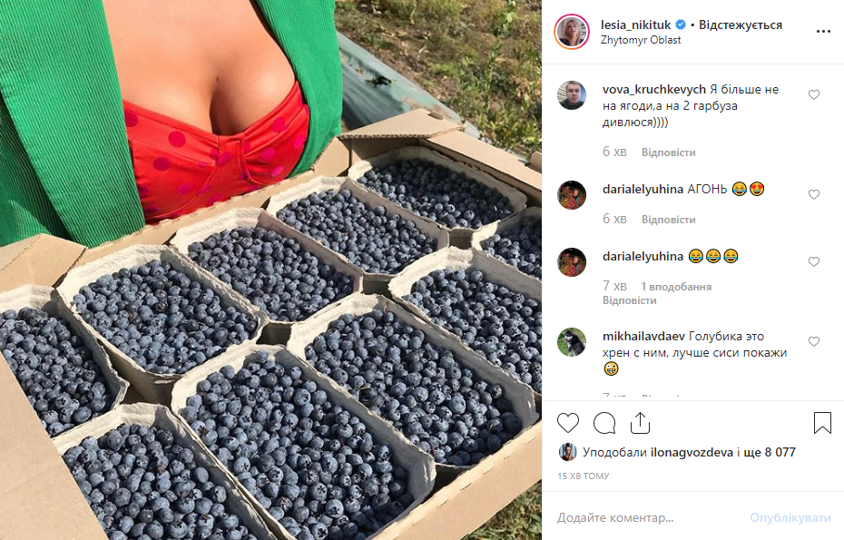Like darialelyuhina's АГОНЬ comment
Image resolution: width=844 pixels, height=540 pixels.
tap(814, 194)
